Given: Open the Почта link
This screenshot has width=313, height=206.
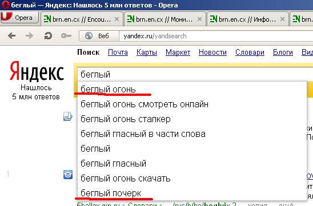Looking at the screenshot, I should click(x=118, y=52).
